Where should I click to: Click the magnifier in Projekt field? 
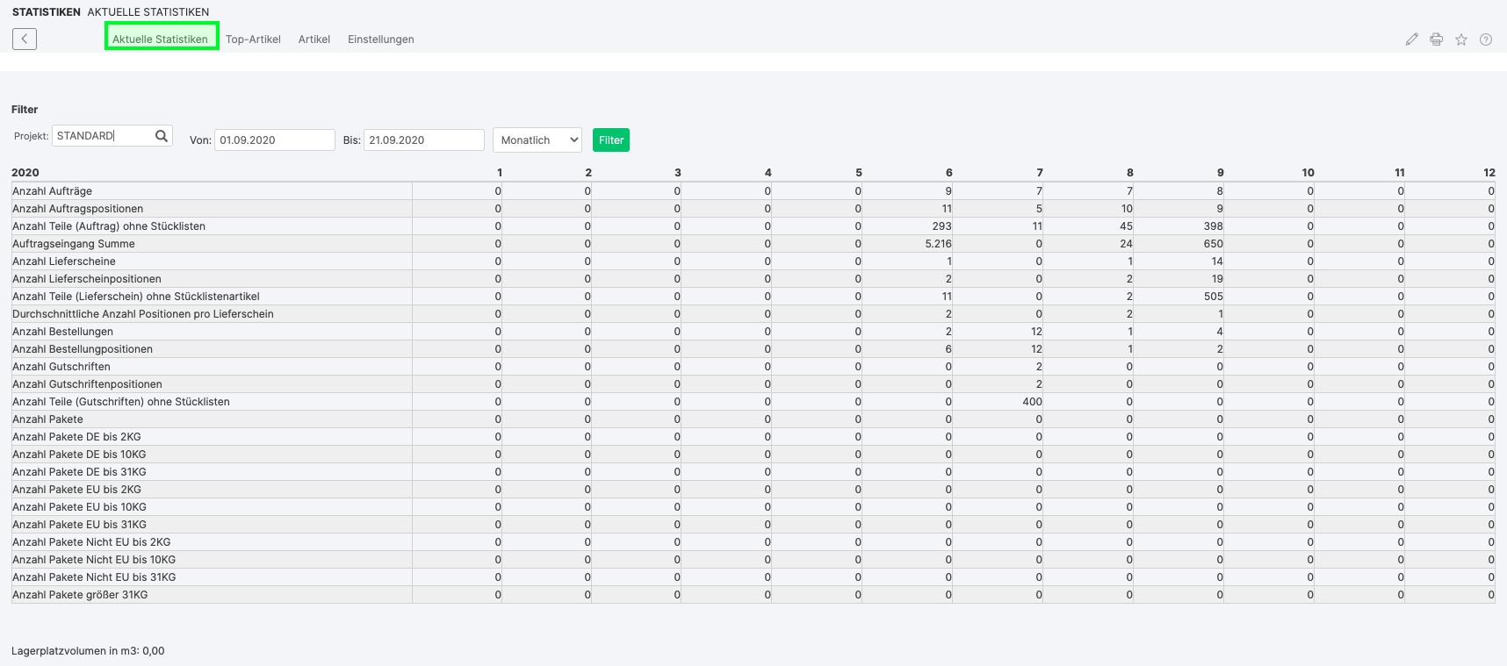[162, 136]
